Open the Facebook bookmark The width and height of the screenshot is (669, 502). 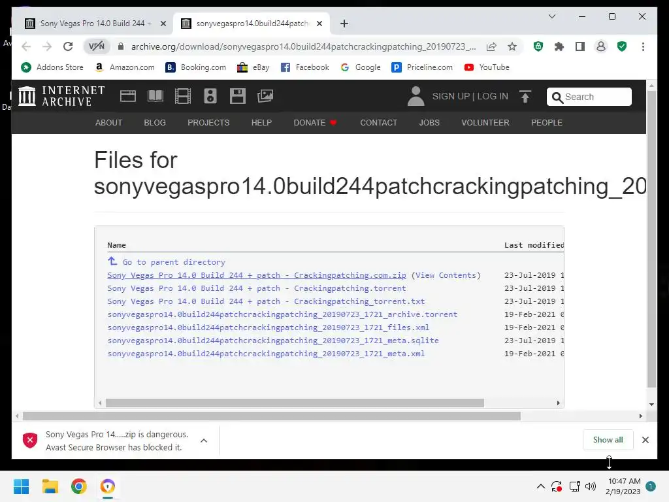(304, 67)
